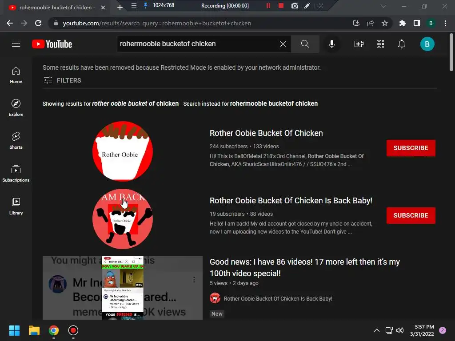Focus the browser address bar URL
Viewport: 455px width, 341px height.
(x=157, y=23)
